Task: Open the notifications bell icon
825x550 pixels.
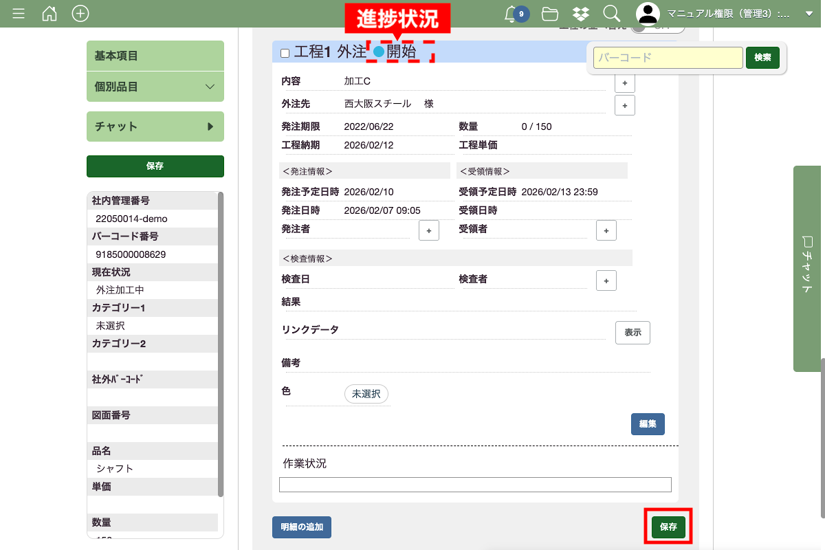Action: tap(511, 14)
